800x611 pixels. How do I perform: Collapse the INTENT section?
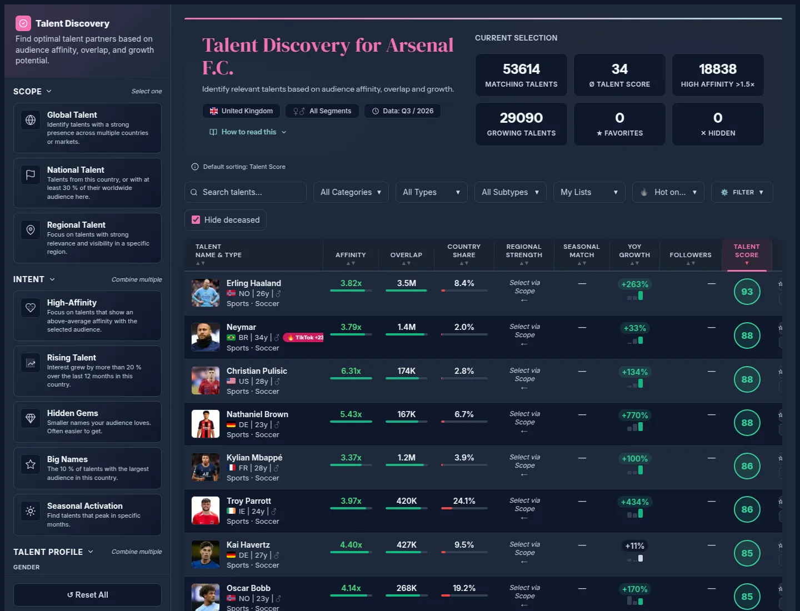(34, 279)
